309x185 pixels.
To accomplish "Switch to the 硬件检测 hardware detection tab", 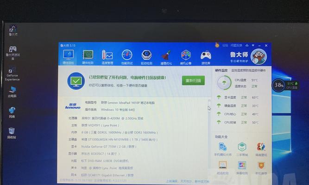I will [88, 57].
